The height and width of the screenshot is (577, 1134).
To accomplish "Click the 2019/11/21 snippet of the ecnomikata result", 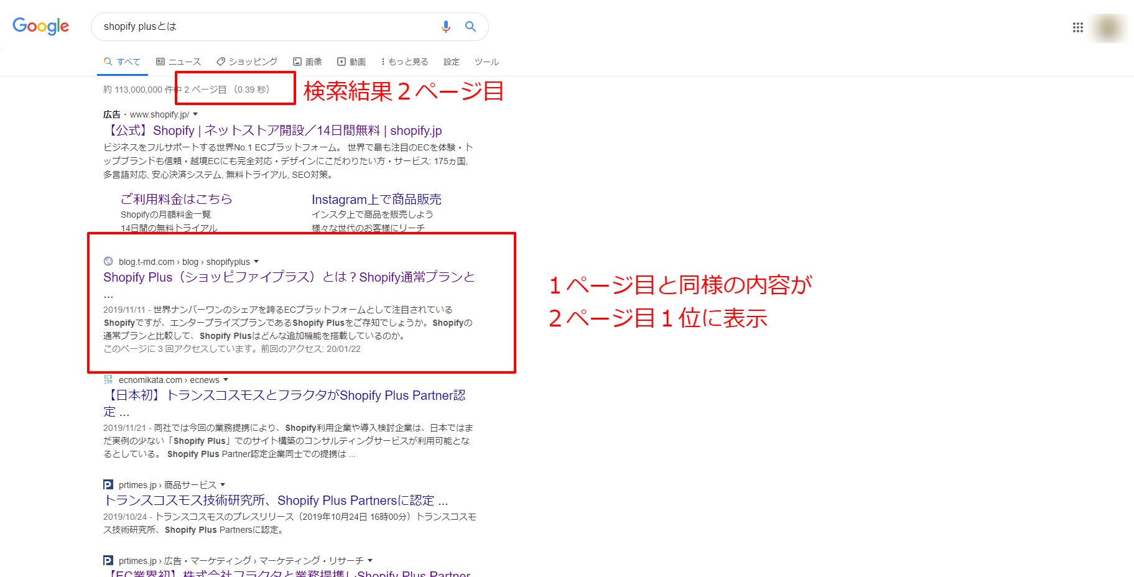I will (x=288, y=441).
